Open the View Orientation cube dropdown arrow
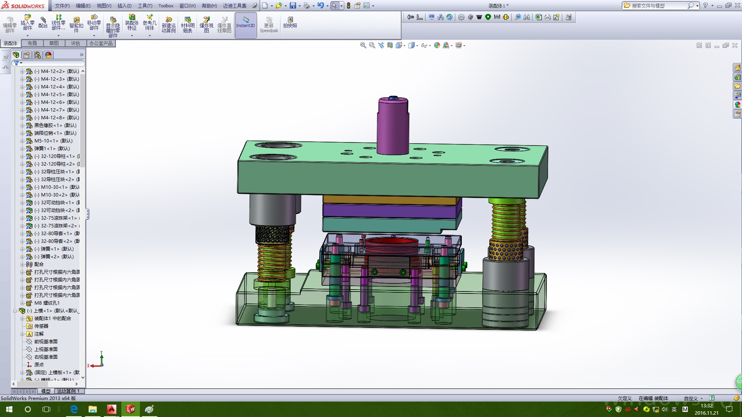This screenshot has width=742, height=417. (x=404, y=46)
